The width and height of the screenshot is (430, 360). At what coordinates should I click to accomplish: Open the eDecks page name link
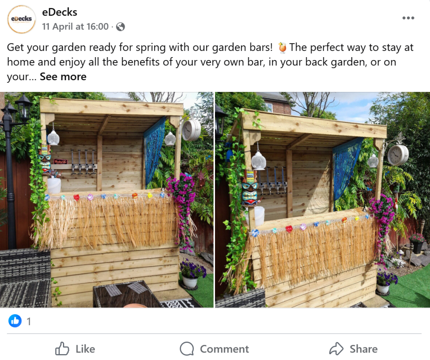point(60,12)
